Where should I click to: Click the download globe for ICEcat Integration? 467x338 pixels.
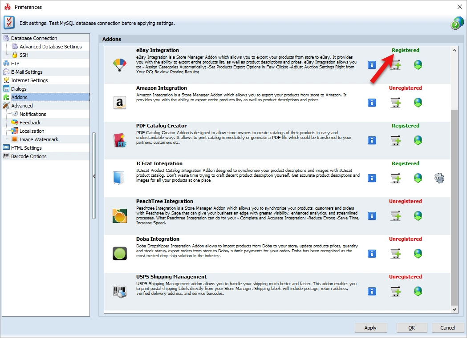point(418,178)
